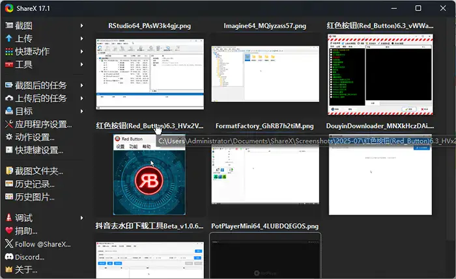Select the Imagine64 screenshot thumbnail

(265, 73)
